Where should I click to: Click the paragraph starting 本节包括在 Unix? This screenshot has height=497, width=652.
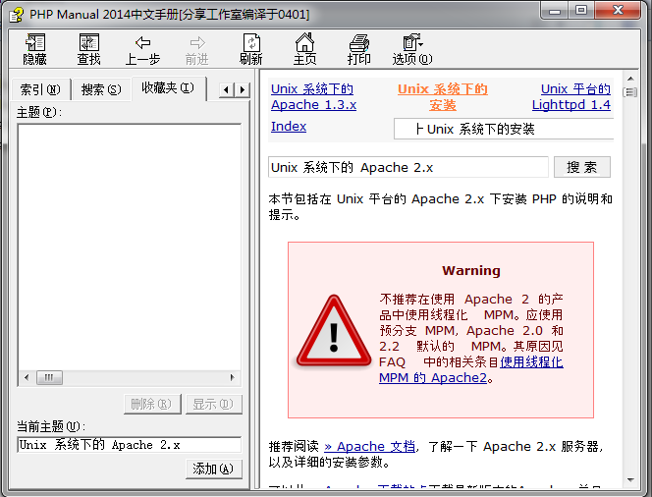pyautogui.click(x=440, y=206)
